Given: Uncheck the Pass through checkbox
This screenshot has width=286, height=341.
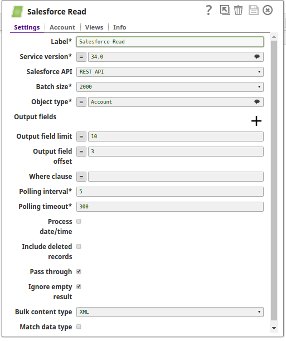Looking at the screenshot, I should (x=79, y=271).
